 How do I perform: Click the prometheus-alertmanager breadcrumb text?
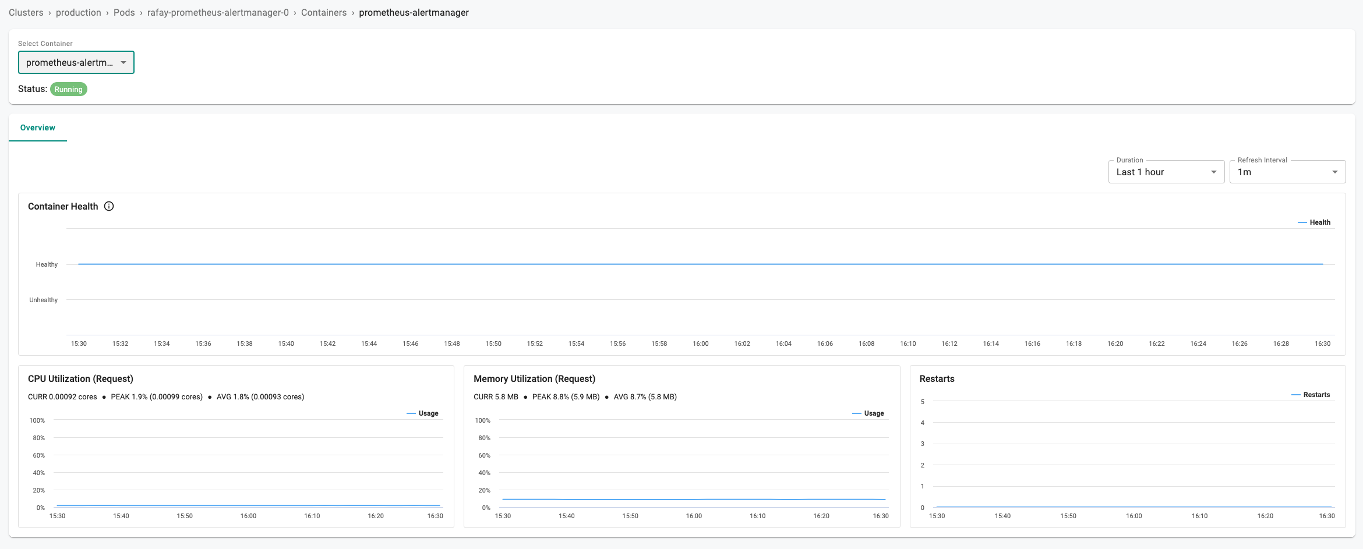(414, 12)
